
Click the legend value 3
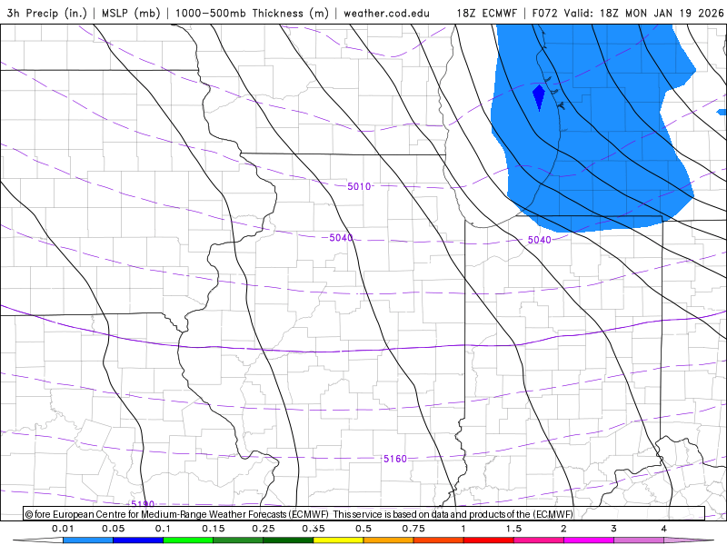[613, 529]
